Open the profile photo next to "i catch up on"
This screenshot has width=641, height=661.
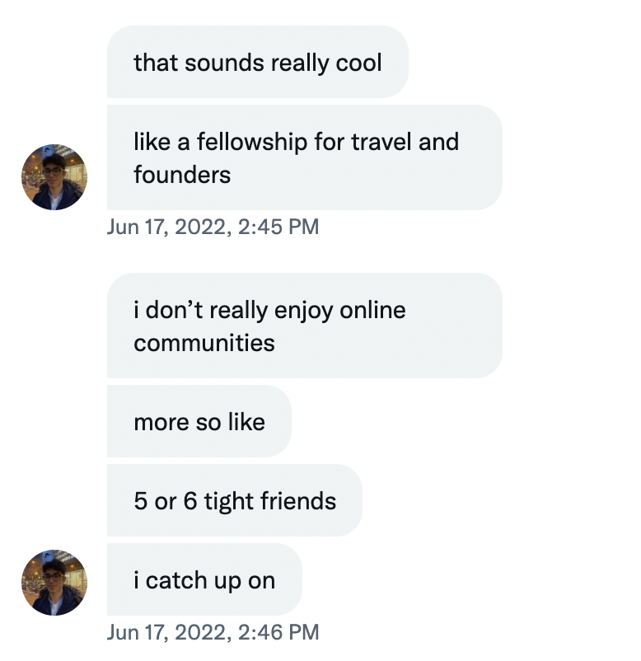(54, 583)
